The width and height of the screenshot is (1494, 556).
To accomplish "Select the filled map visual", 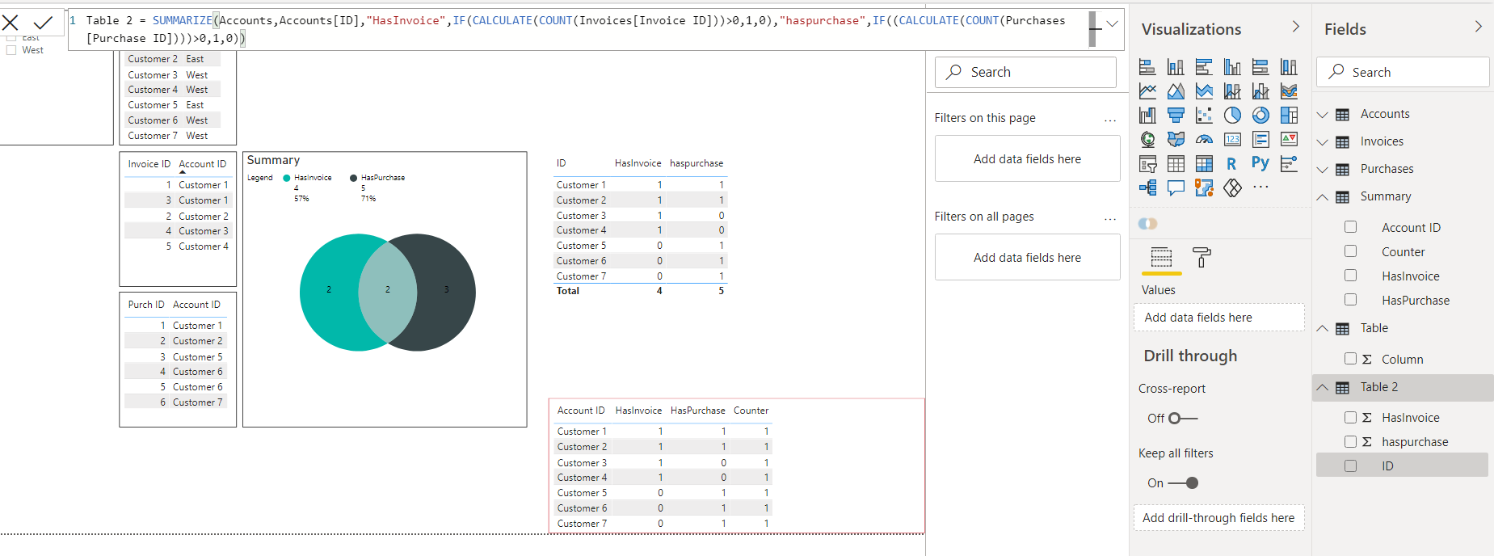I will [x=1176, y=140].
